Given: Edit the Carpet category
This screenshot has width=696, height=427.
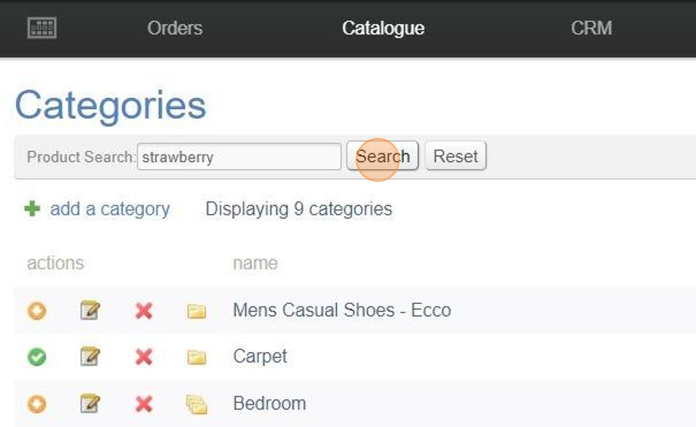Looking at the screenshot, I should (x=89, y=356).
